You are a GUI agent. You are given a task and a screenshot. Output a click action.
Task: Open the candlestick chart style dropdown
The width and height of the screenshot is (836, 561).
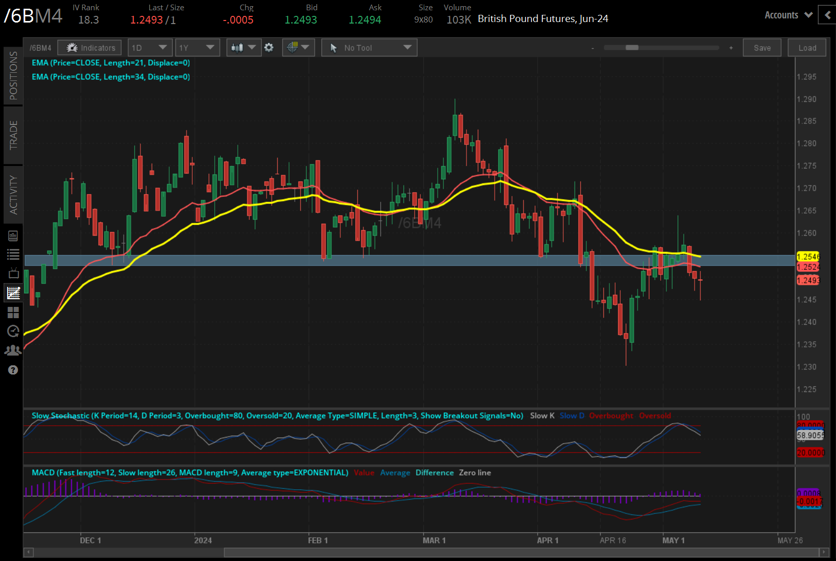click(243, 48)
